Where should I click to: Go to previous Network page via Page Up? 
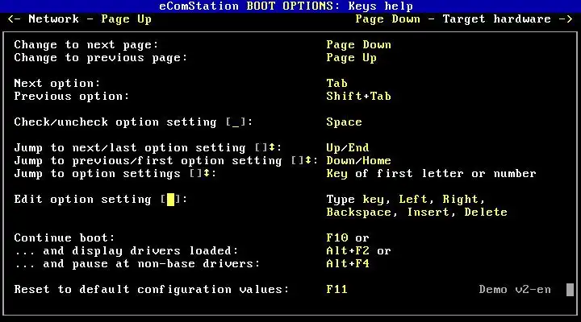(79, 19)
